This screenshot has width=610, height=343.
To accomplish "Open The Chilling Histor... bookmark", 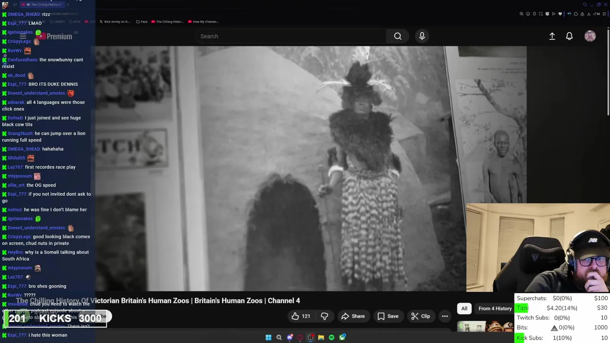I will (x=167, y=21).
